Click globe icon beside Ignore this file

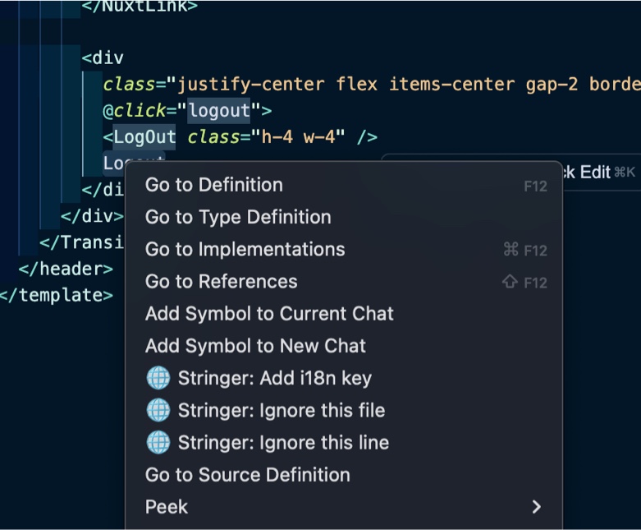pyautogui.click(x=158, y=410)
